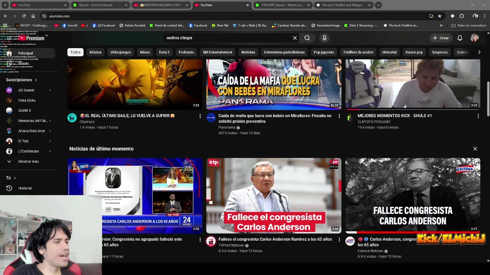Select the Música filter chip
The width and height of the screenshot is (490, 275).
click(95, 52)
